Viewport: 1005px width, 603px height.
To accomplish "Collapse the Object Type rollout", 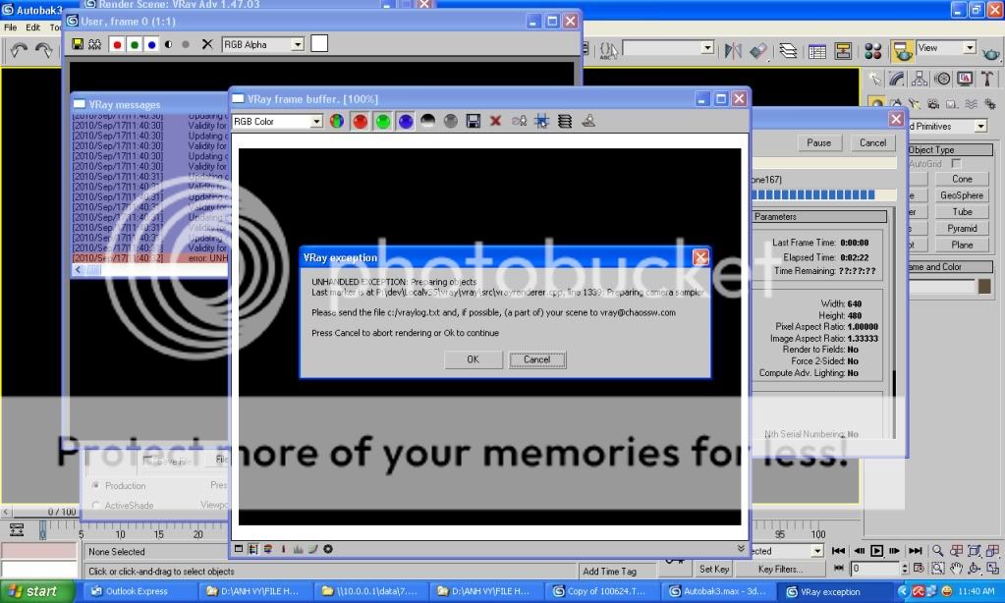I will (x=950, y=150).
